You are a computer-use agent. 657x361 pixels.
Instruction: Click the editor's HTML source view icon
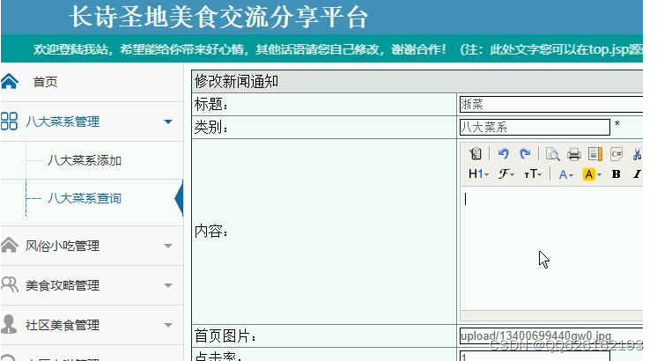476,154
